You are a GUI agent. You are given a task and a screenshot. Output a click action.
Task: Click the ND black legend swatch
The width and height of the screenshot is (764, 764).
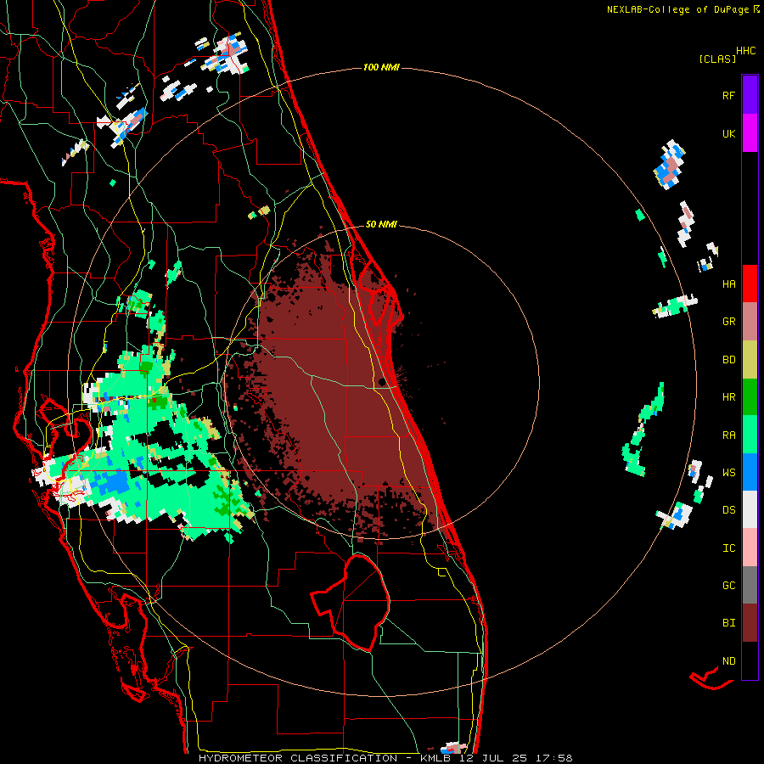point(750,660)
